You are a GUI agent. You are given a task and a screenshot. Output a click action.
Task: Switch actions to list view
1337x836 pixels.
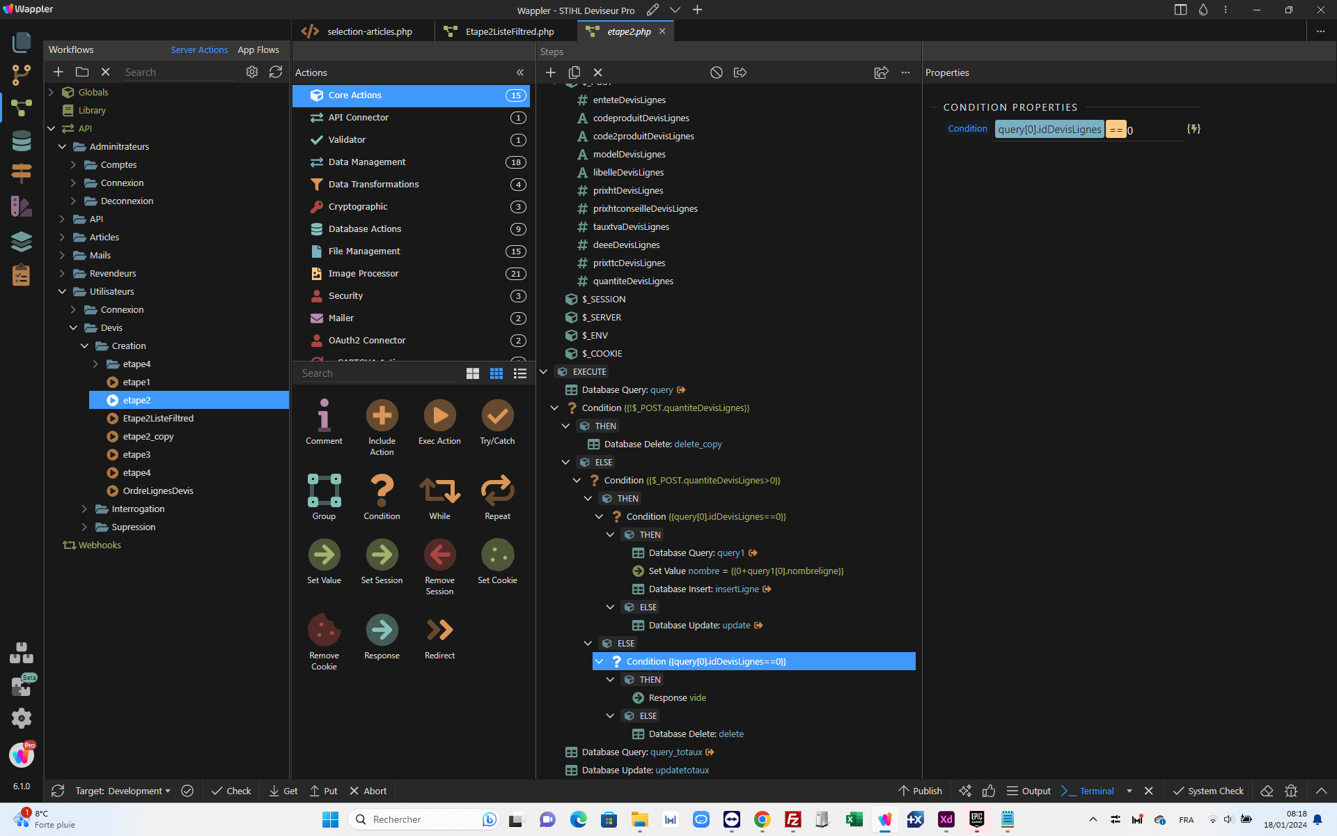(519, 373)
